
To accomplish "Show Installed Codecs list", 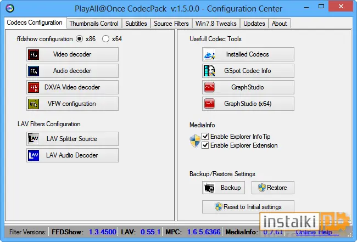I will coord(248,54).
